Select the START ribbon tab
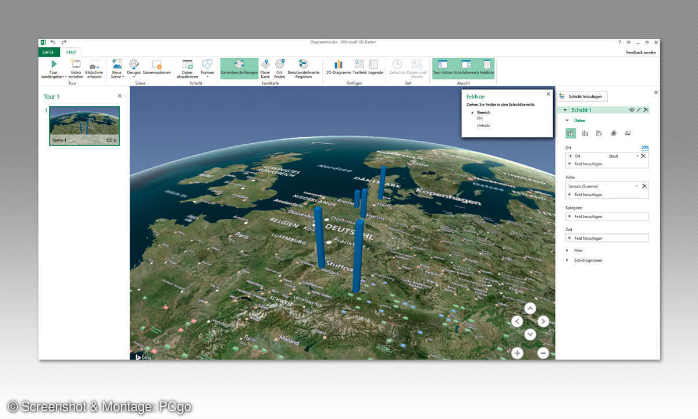This screenshot has height=419, width=698. [x=72, y=52]
